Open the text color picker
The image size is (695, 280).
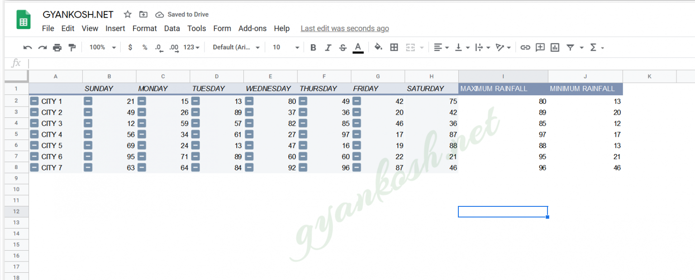[x=357, y=47]
